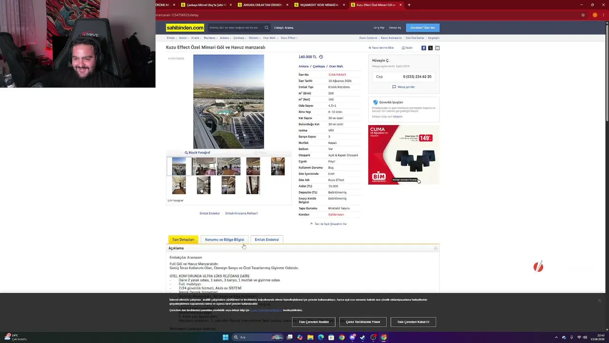
Task: Select the third photo thumbnail
Action: coord(228,166)
